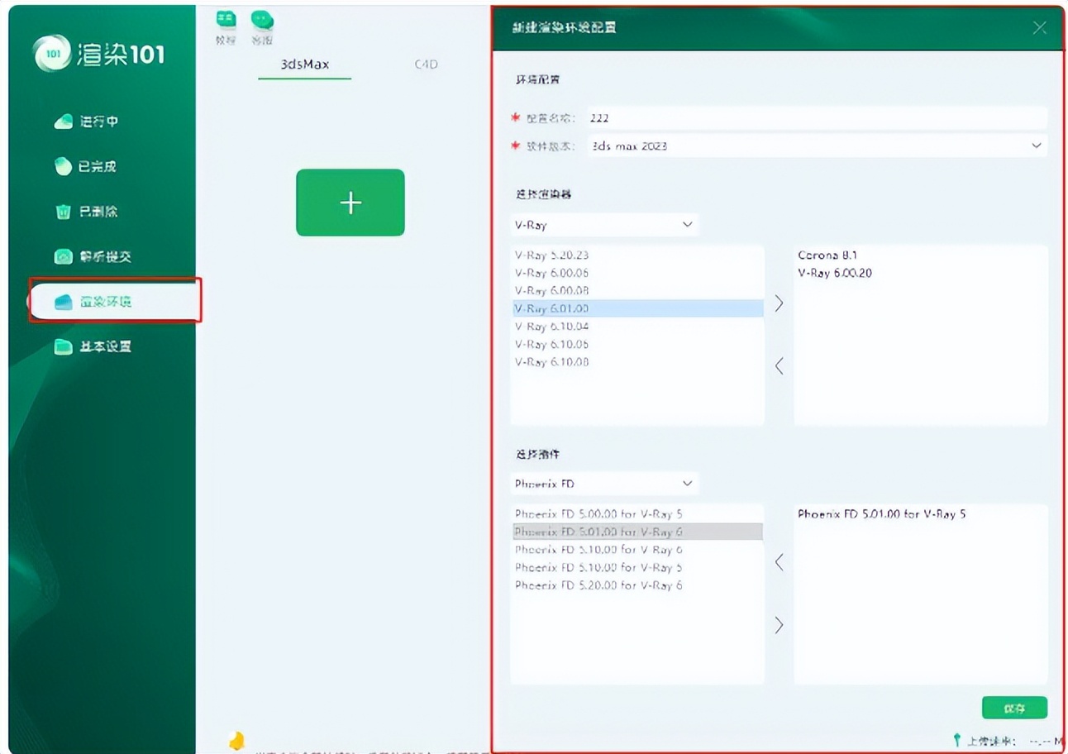The width and height of the screenshot is (1068, 754).
Task: Select Phoenix FD 5.20.00 for V-Ray 6
Action: (637, 585)
